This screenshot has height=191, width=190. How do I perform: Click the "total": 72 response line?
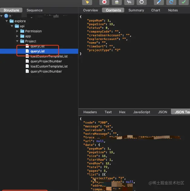98,167
